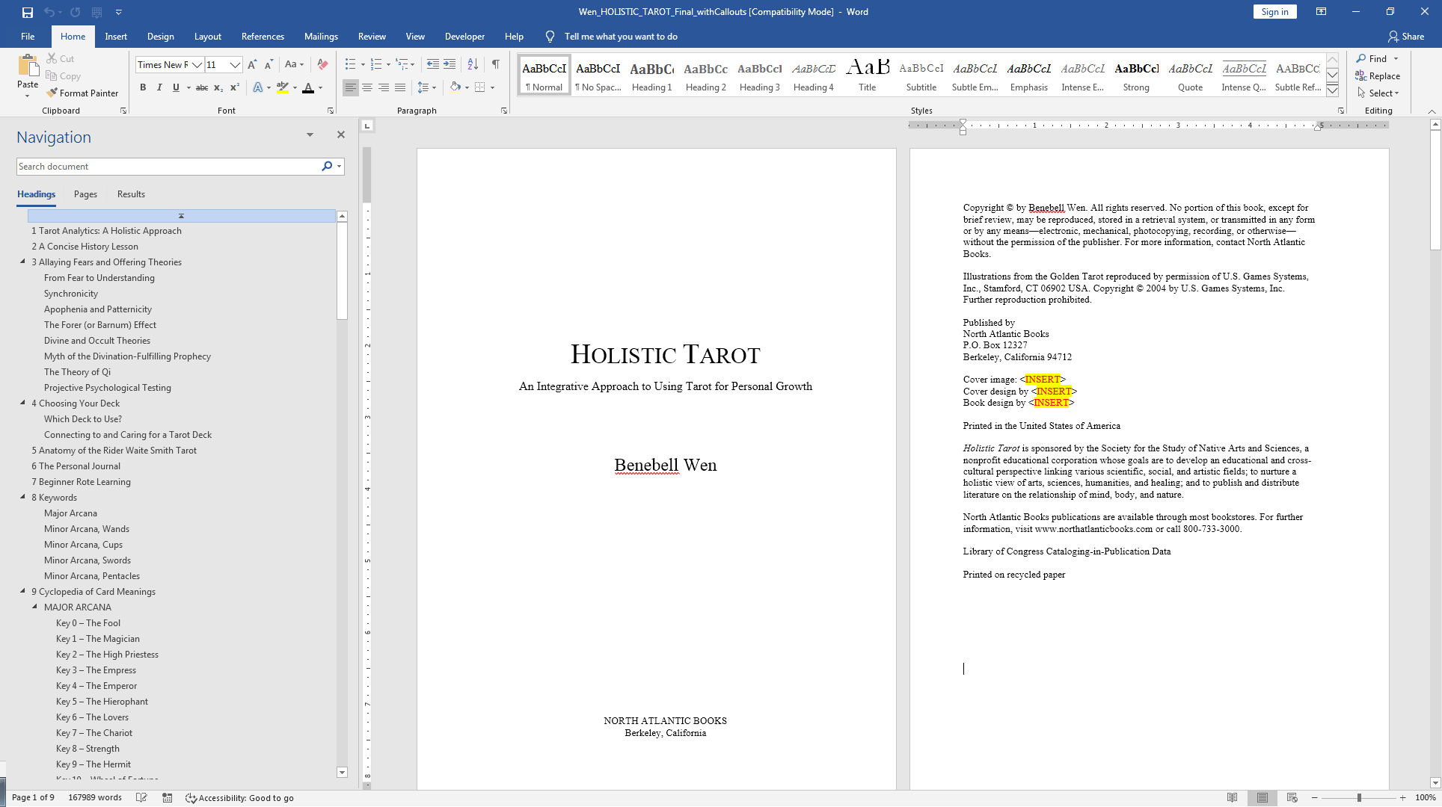Screen dimensions: 1442x807
Task: Click the Save disk icon in title bar
Action: click(28, 12)
